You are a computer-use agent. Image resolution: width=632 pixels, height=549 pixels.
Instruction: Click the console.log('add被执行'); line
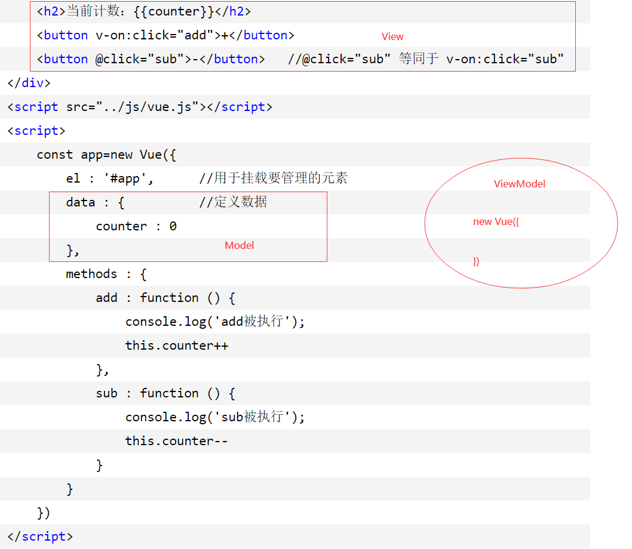coord(215,322)
